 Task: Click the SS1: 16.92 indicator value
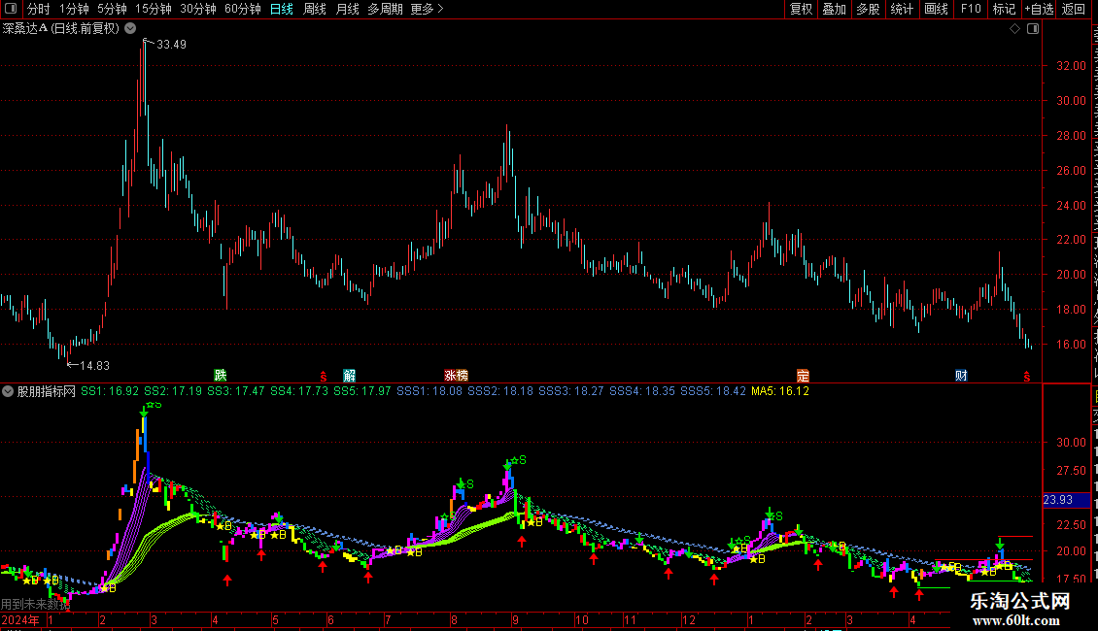(x=110, y=391)
